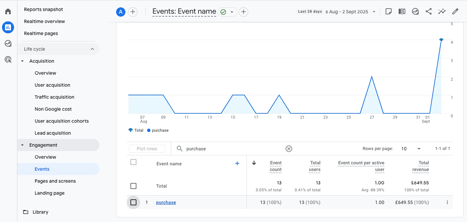Screen dimensions: 467x222
Task: Open the Home icon in left navigation
Action: pyautogui.click(x=8, y=11)
